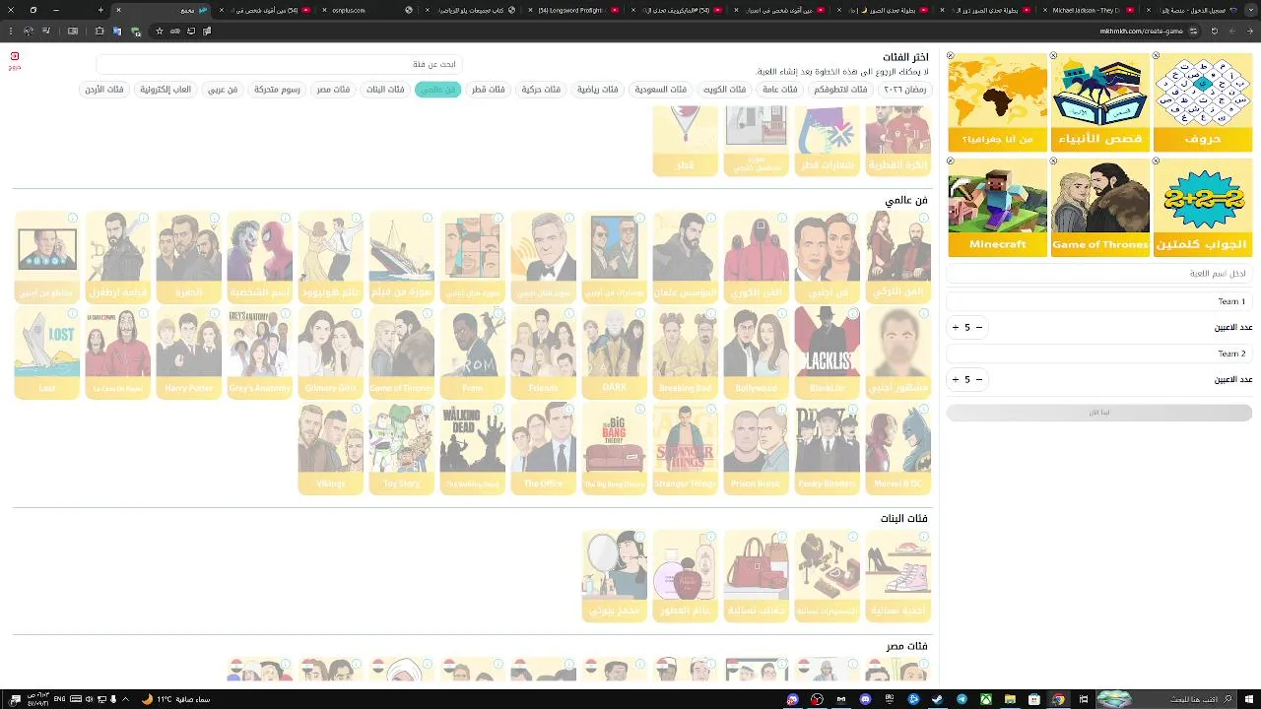
Task: Choose the Stranger Things category card
Action: pos(685,448)
